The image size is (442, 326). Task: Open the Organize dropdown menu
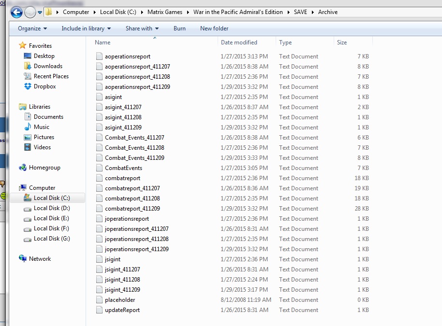(x=32, y=28)
